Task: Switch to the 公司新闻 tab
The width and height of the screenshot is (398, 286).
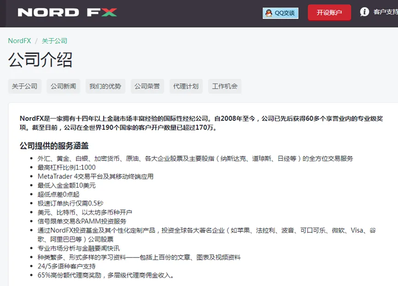Action: (x=63, y=86)
